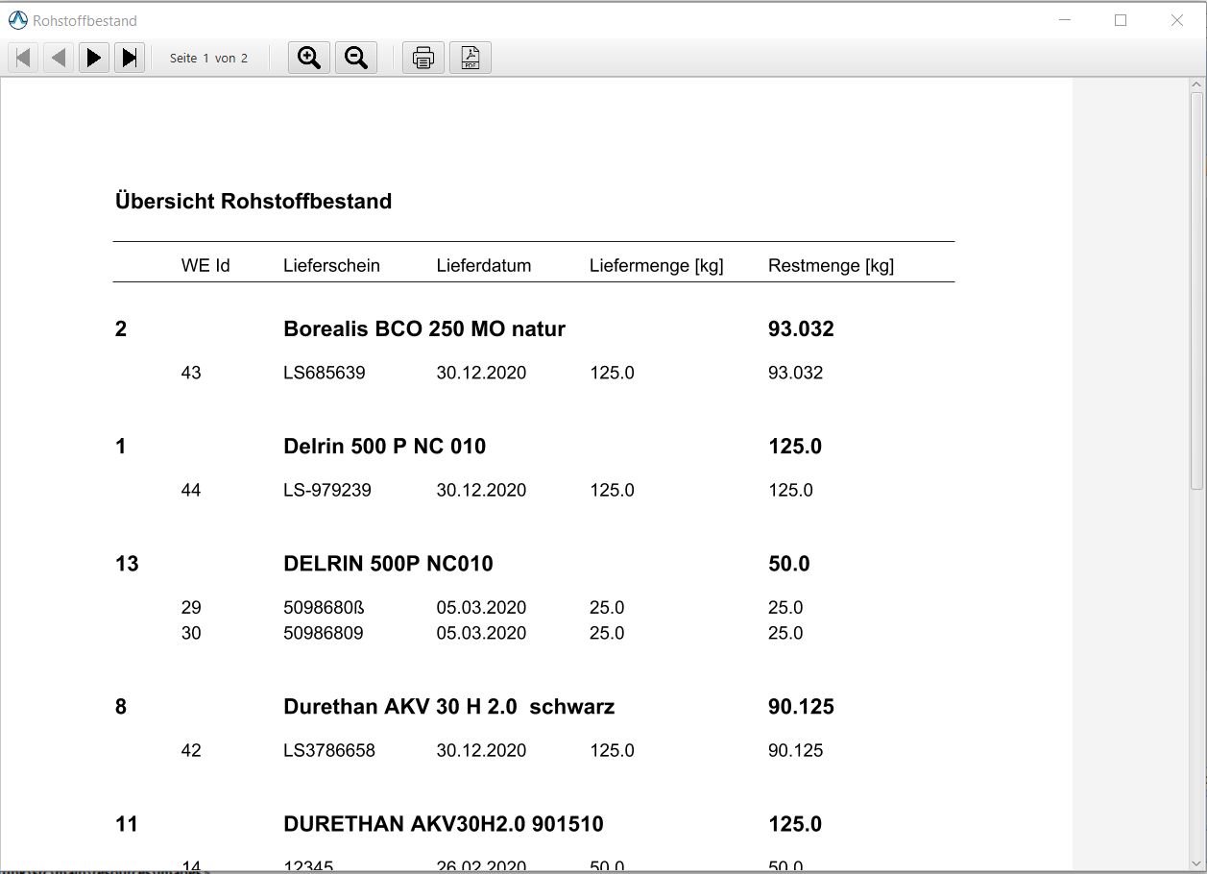Select 'DELRIN 500P NC010' material name

tap(389, 564)
